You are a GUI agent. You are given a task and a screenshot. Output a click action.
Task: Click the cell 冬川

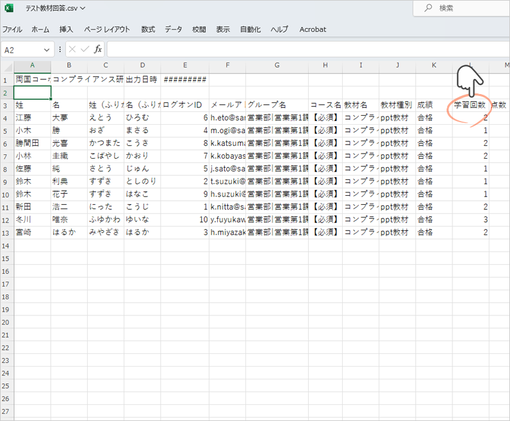[x=32, y=220]
